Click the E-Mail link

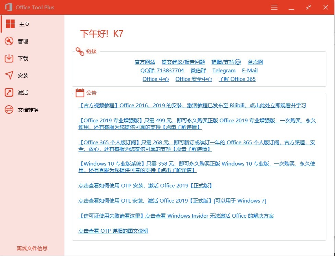250,71
